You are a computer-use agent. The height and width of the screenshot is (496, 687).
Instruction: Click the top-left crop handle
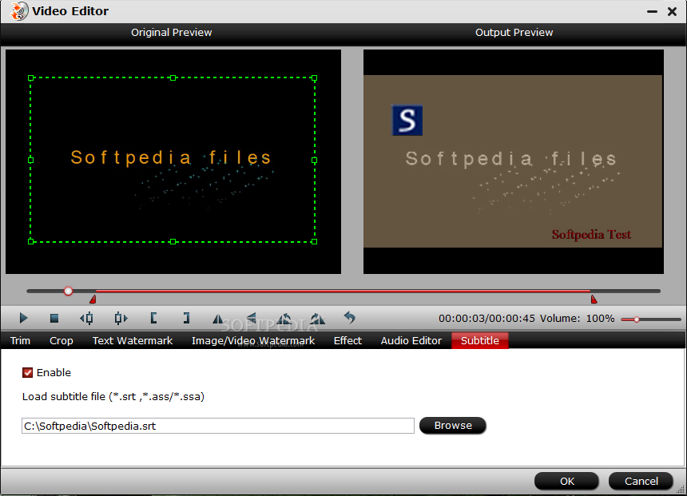(30, 78)
